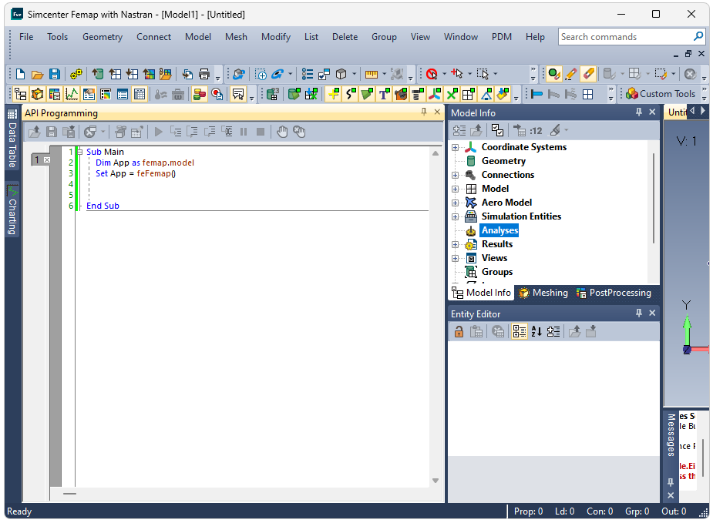Image resolution: width=713 pixels, height=523 pixels.
Task: Open Preferences with the yellow gears icon
Action: [76, 74]
